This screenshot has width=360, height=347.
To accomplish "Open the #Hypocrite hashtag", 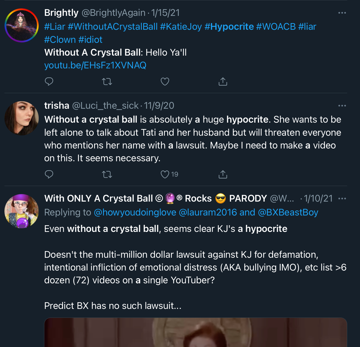I will click(x=229, y=26).
